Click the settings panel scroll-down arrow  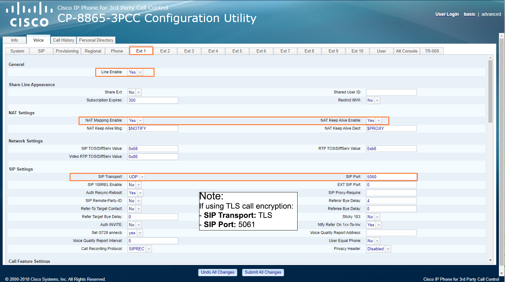point(490,261)
